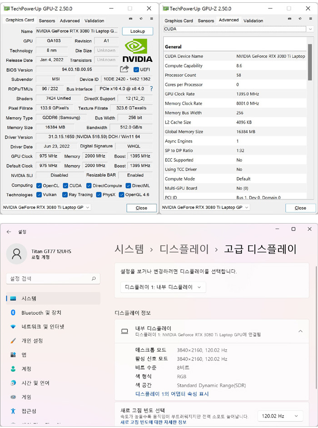
Task: Click the NVIDIA logo in left GPU-Z window
Action: click(x=137, y=50)
